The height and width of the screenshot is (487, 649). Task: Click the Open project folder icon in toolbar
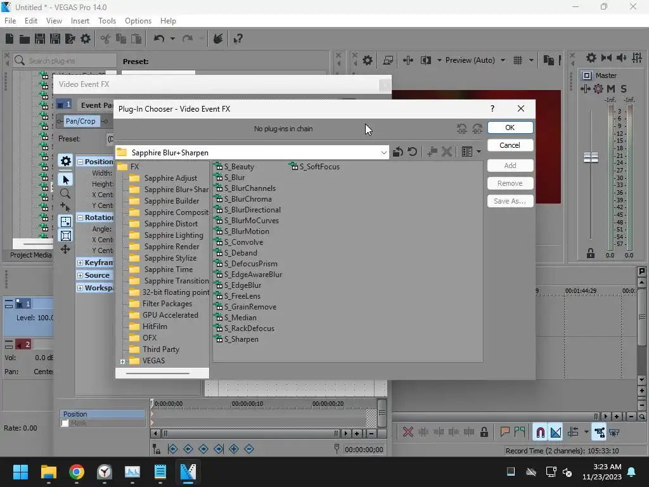tap(25, 39)
